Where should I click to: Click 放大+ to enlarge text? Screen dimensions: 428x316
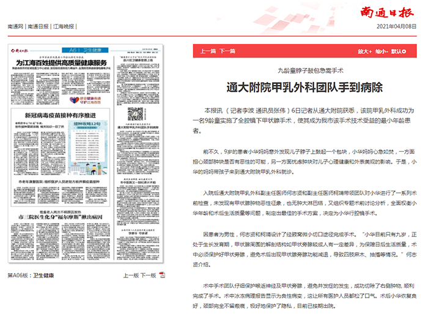coord(364,51)
